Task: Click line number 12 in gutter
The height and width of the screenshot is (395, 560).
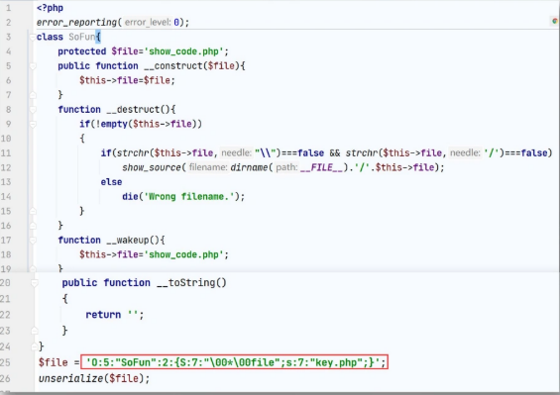Action: click(6, 167)
